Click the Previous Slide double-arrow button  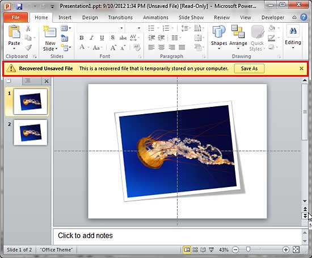coord(305,209)
